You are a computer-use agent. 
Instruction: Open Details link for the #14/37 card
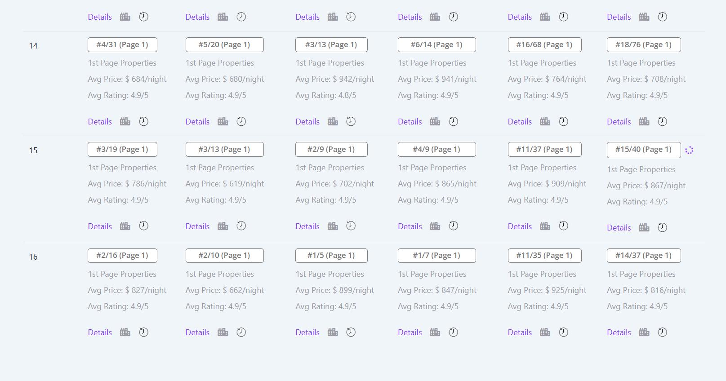(x=619, y=332)
